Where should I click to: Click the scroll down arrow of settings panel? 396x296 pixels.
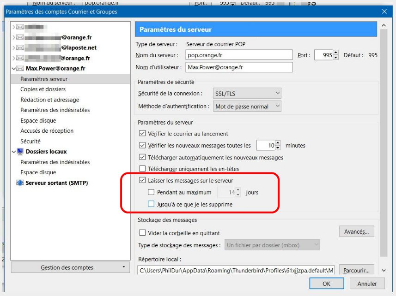tap(384, 270)
